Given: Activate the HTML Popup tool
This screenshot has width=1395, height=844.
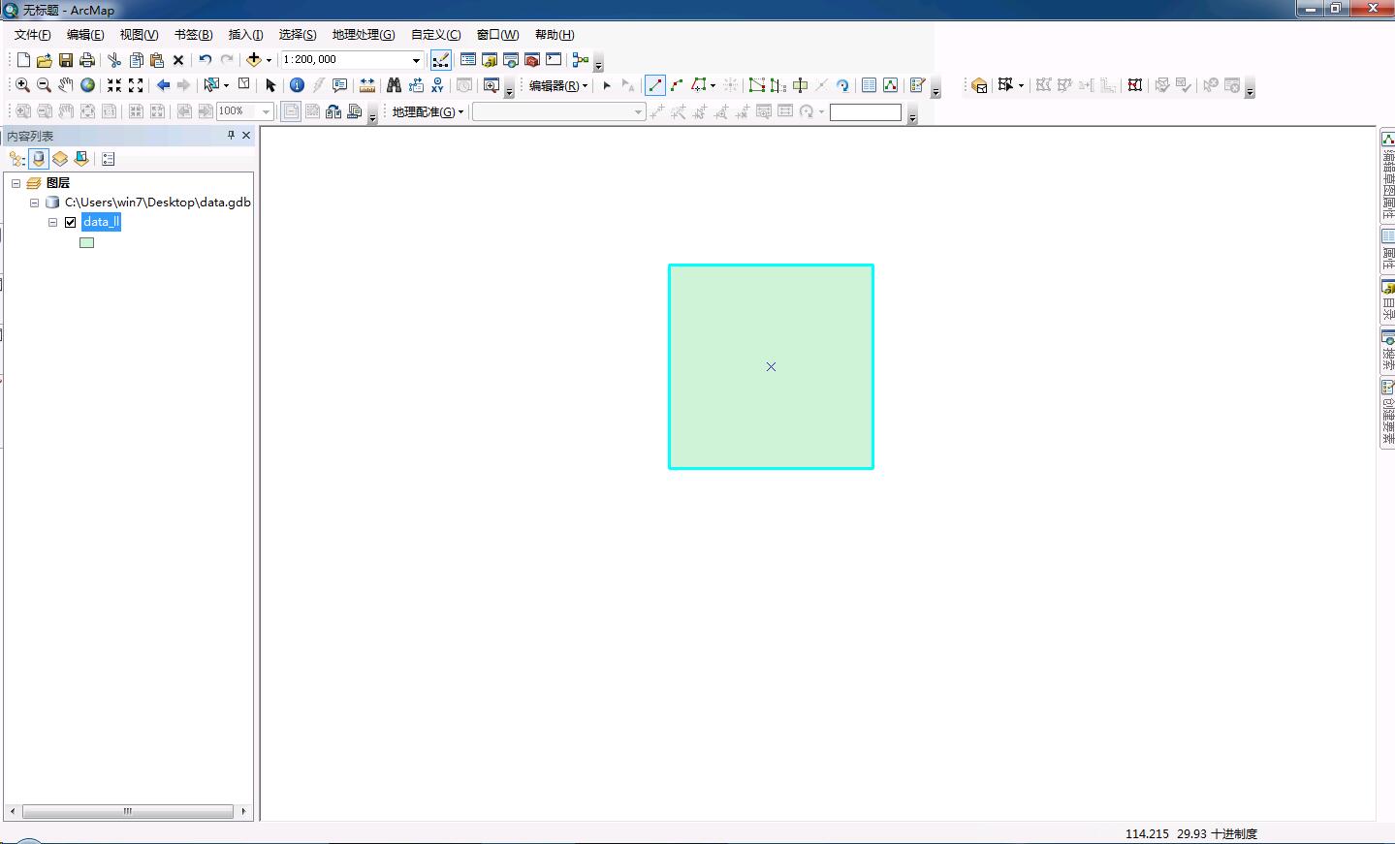Looking at the screenshot, I should (340, 85).
